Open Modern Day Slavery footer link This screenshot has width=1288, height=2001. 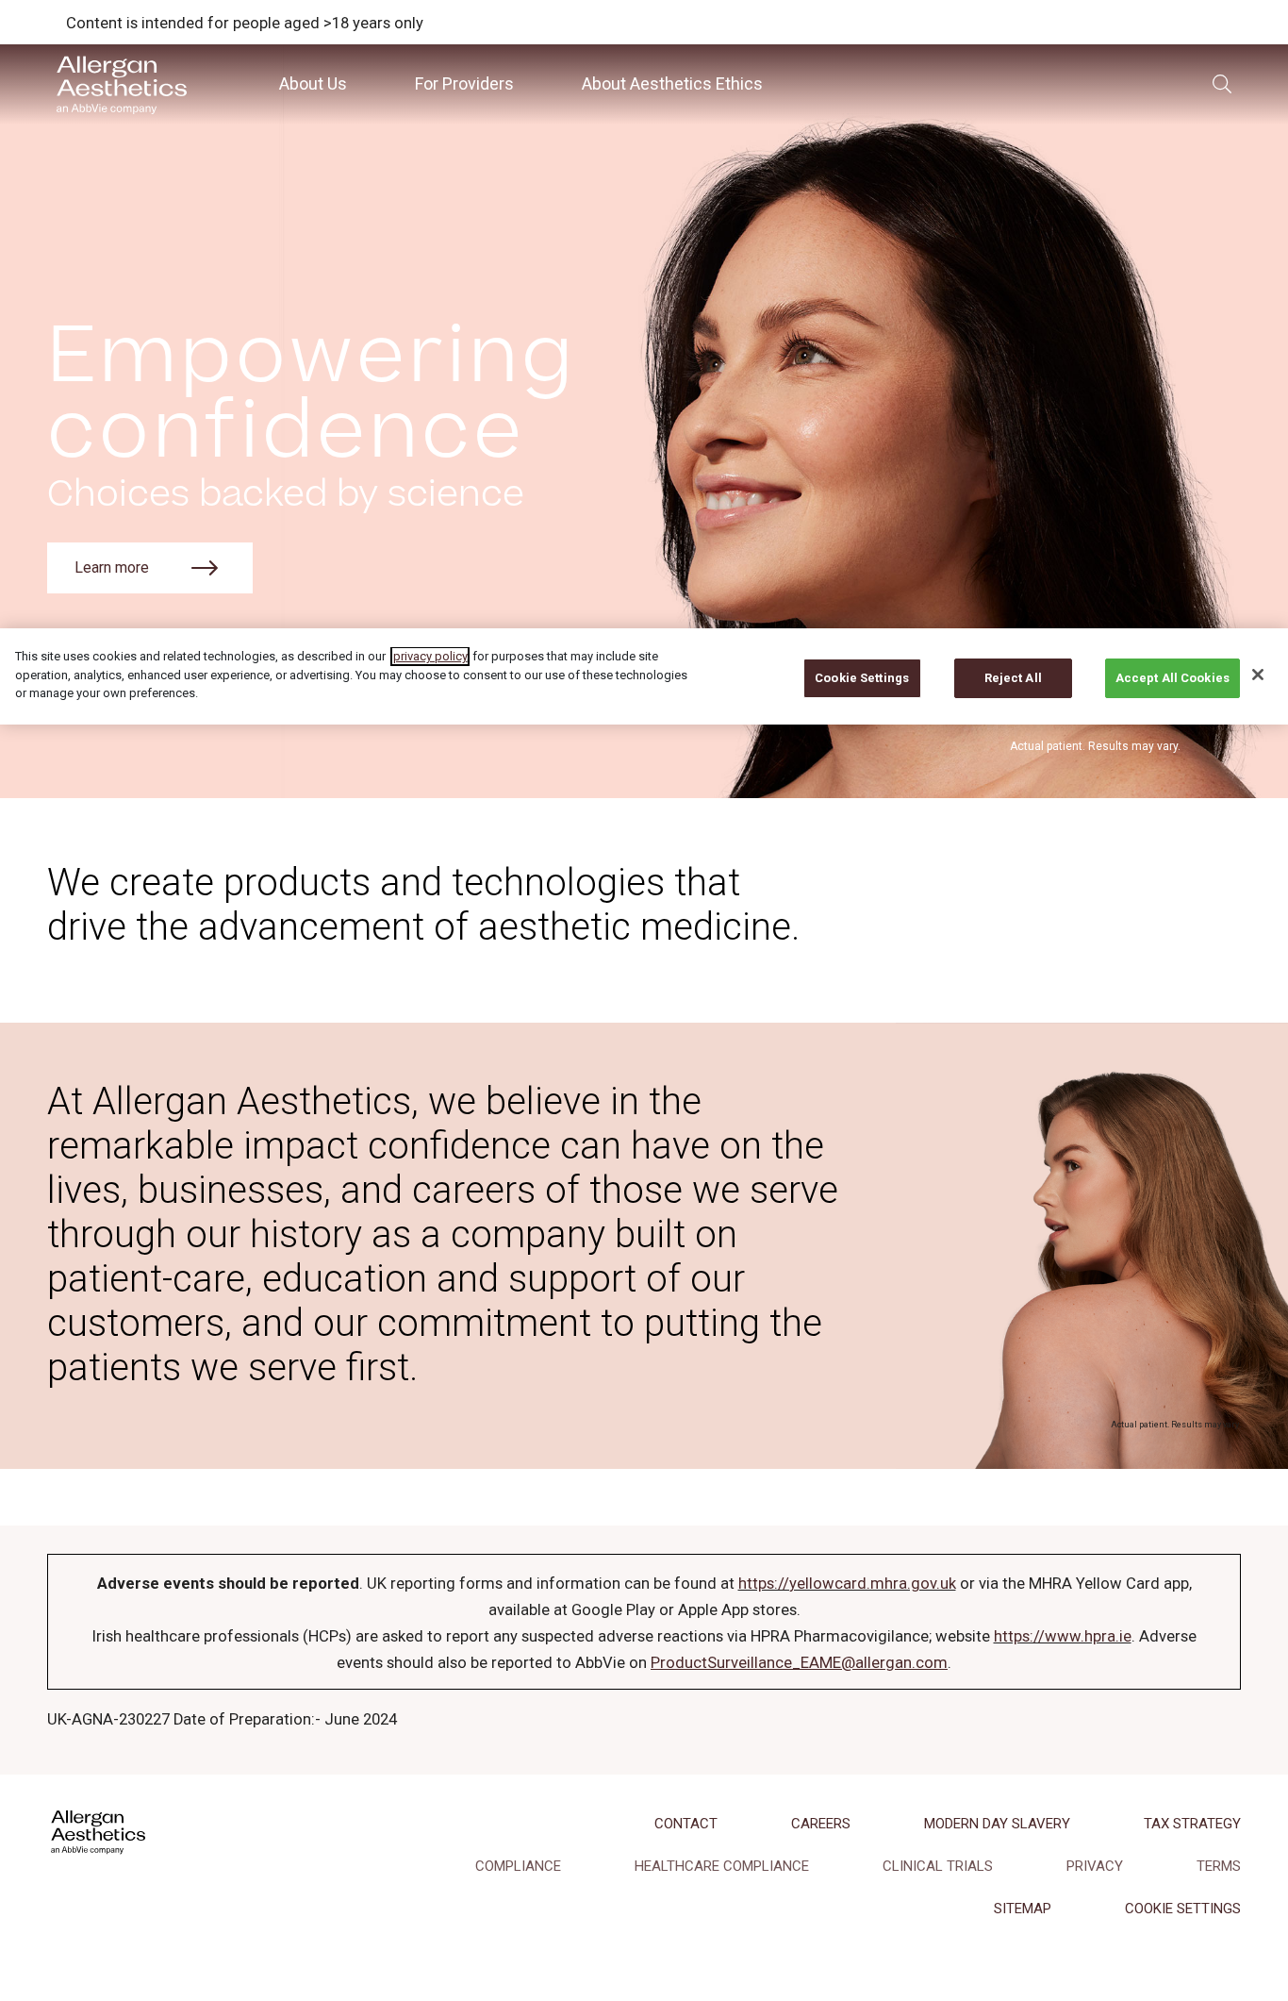tap(997, 1824)
